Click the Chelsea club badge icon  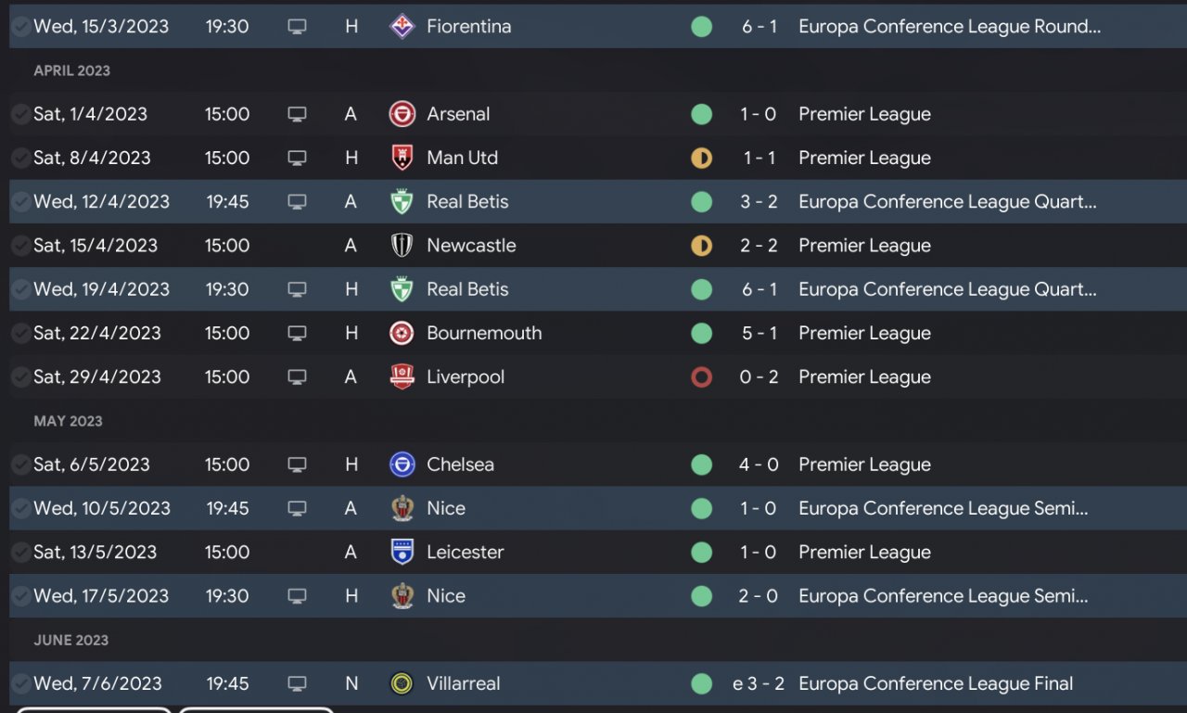click(402, 465)
